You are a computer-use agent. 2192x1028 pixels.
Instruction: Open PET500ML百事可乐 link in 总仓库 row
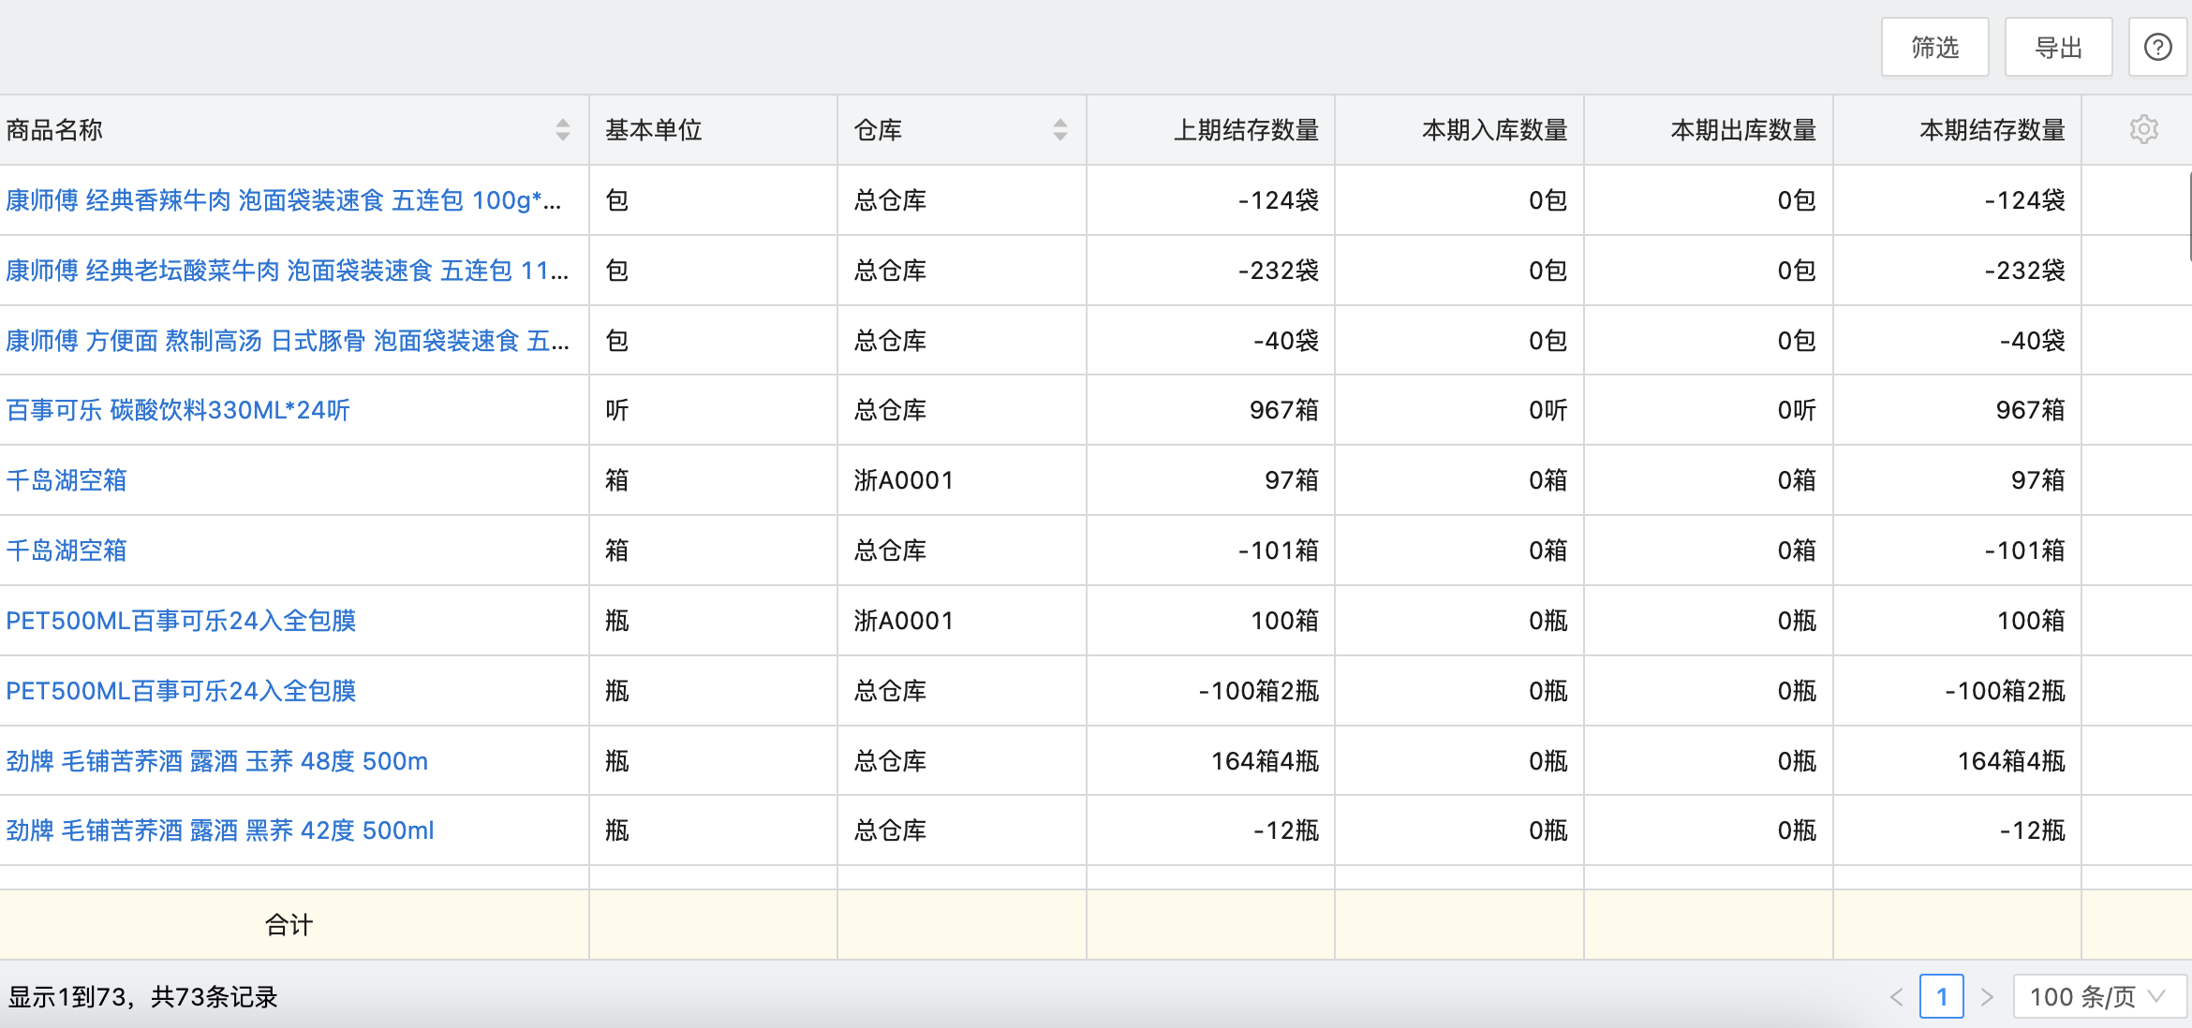(x=181, y=691)
